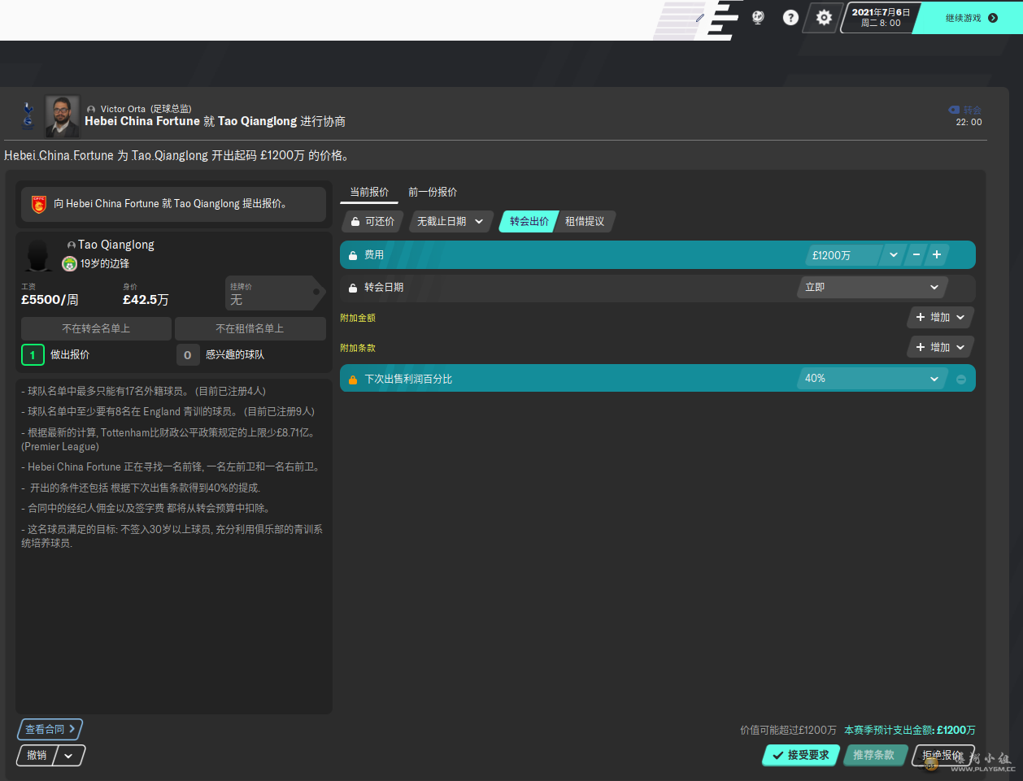Click Tao Qianglong silhouette portrait

(x=38, y=254)
